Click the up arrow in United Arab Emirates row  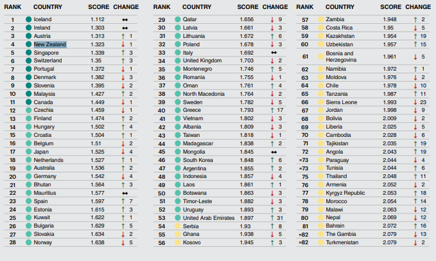[x=272, y=218]
